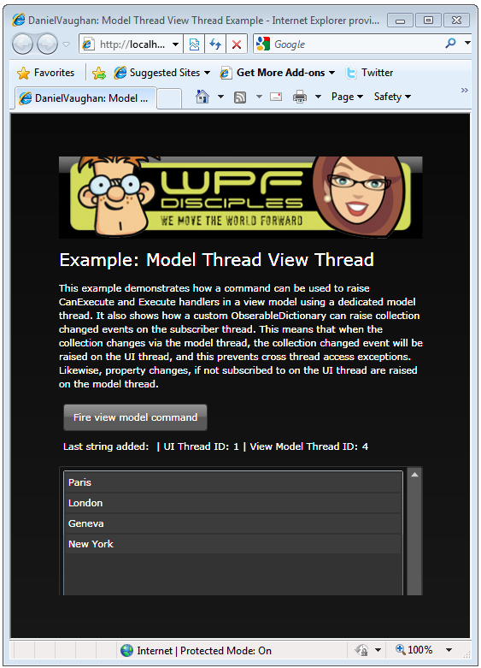
Task: Expand the address bar URL dropdown arrow
Action: coord(175,44)
